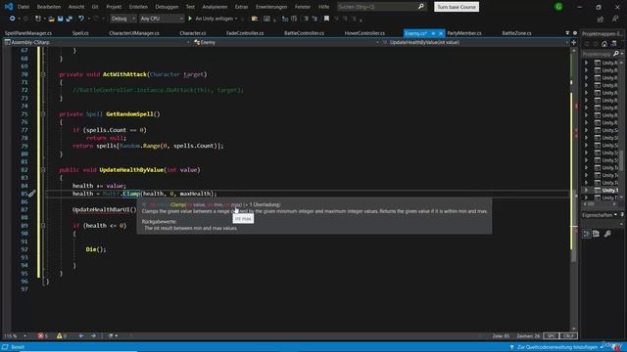Switch to the BattleZone.cs tab
This screenshot has width=627, height=352.
coord(516,33)
